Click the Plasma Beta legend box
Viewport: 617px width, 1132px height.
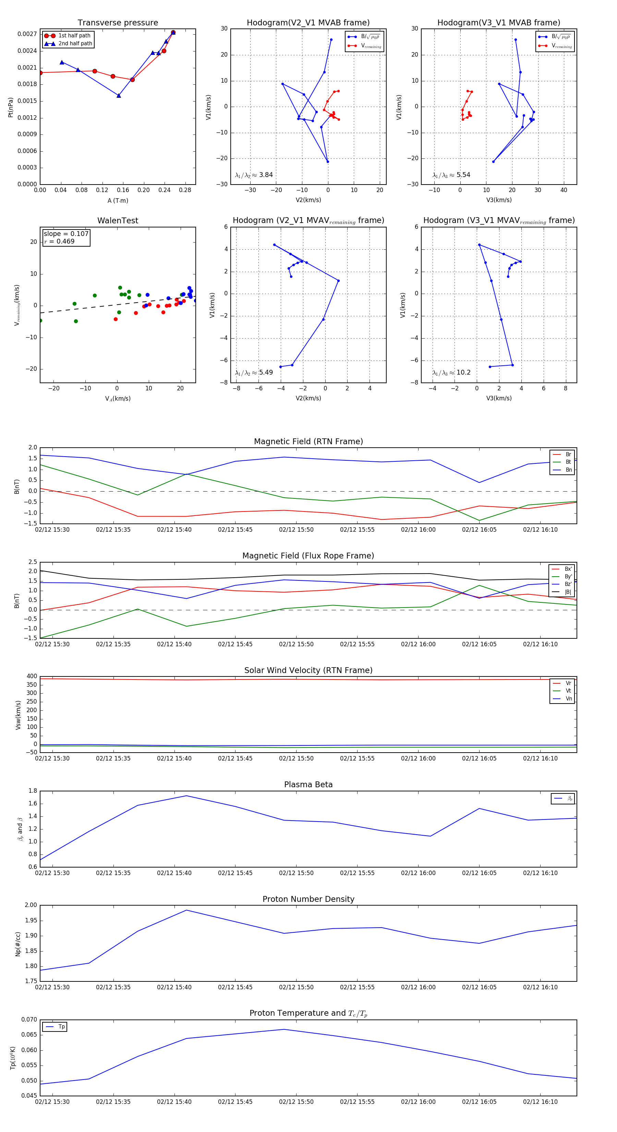pos(562,799)
